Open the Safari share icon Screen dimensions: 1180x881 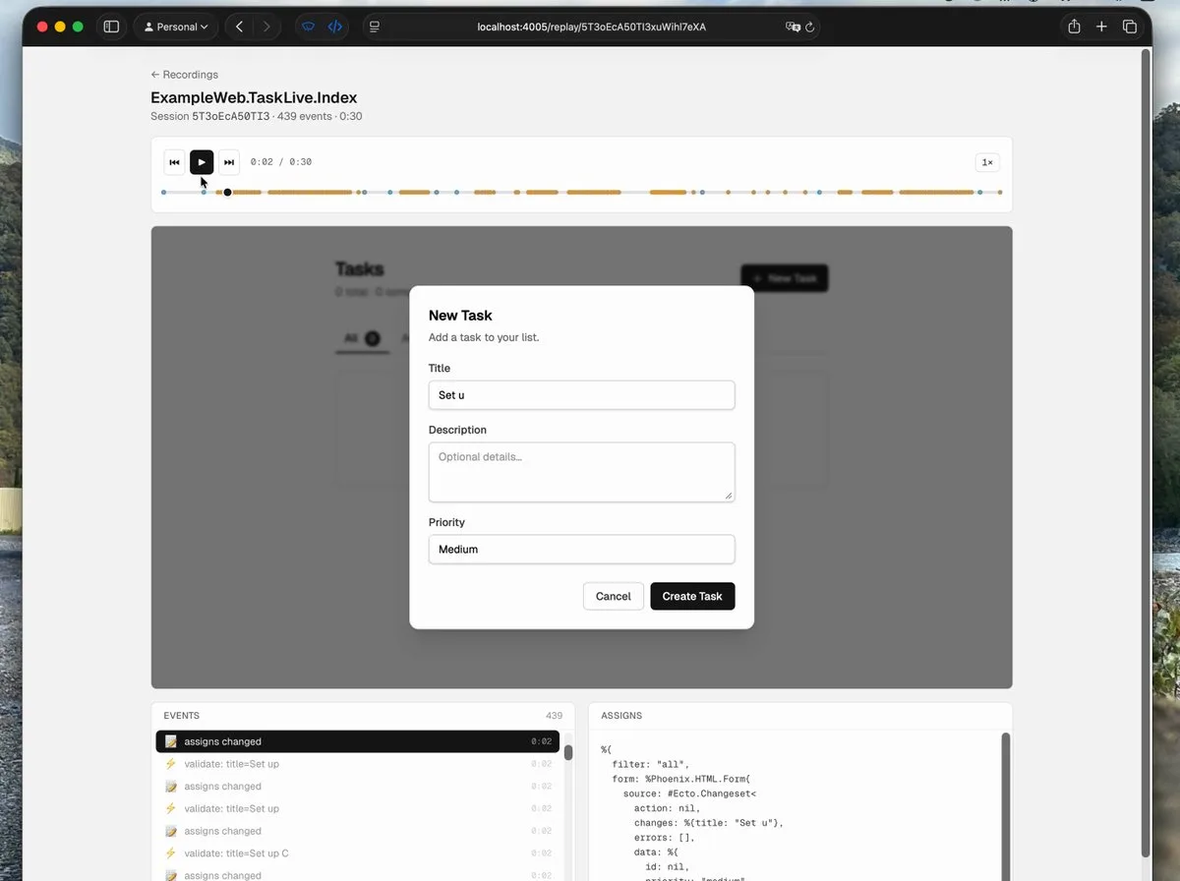pyautogui.click(x=1074, y=27)
